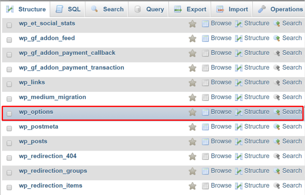Click Search magnifier icon for wp_redirection_groups
This screenshot has width=305, height=195.
coord(277,171)
